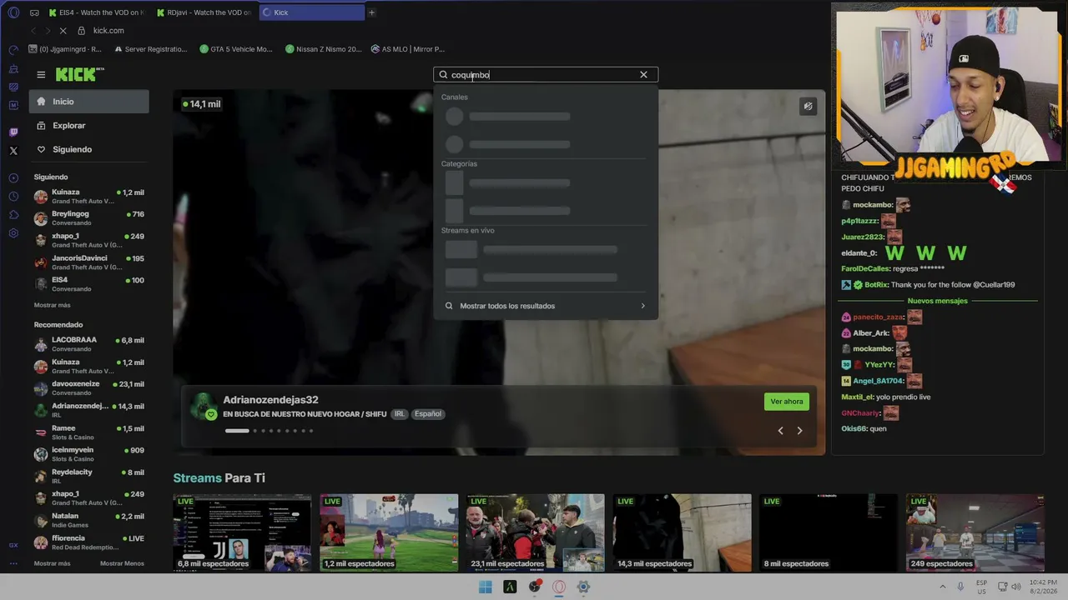This screenshot has height=600, width=1068.
Task: Click the search magnifier icon
Action: [x=444, y=75]
